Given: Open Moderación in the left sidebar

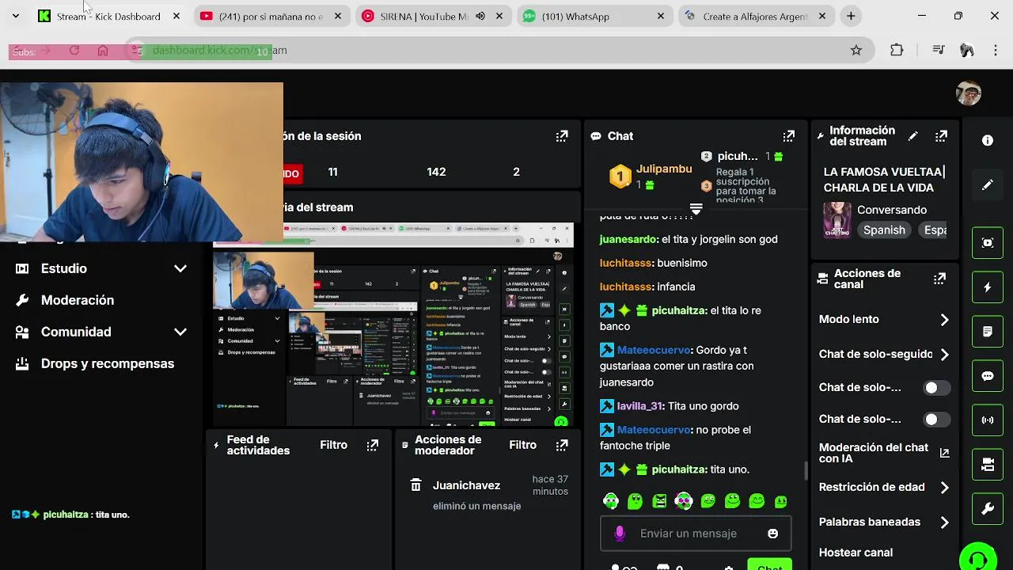Looking at the screenshot, I should click(78, 300).
